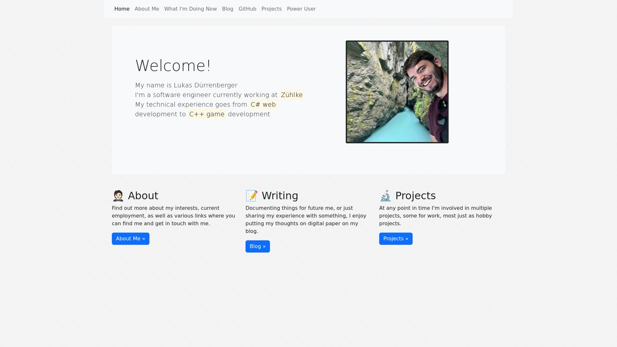
Task: Click the blue About Me » button
Action: (131, 239)
